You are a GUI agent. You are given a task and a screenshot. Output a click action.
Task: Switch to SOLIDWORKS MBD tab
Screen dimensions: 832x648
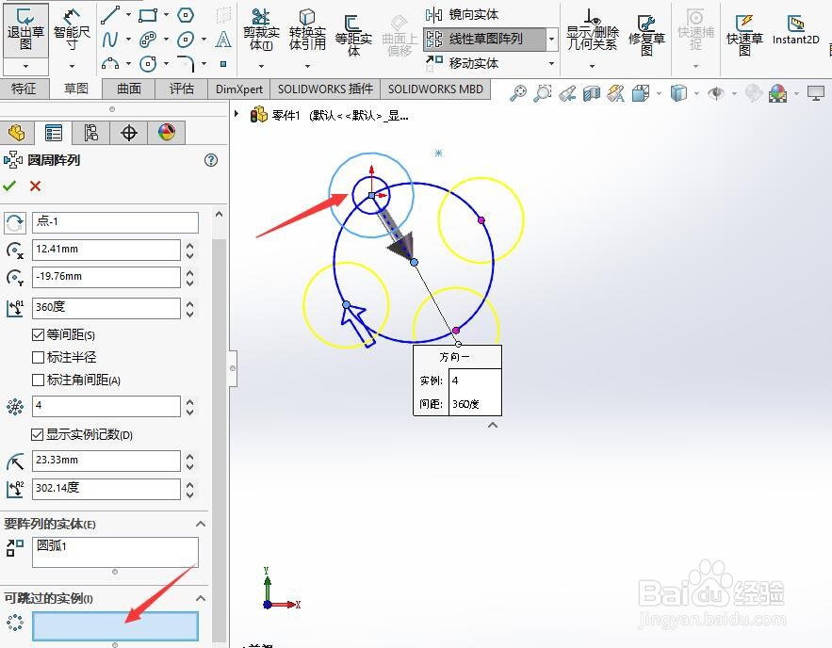435,89
